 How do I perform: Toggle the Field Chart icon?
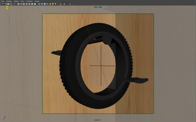(x=29, y=4)
